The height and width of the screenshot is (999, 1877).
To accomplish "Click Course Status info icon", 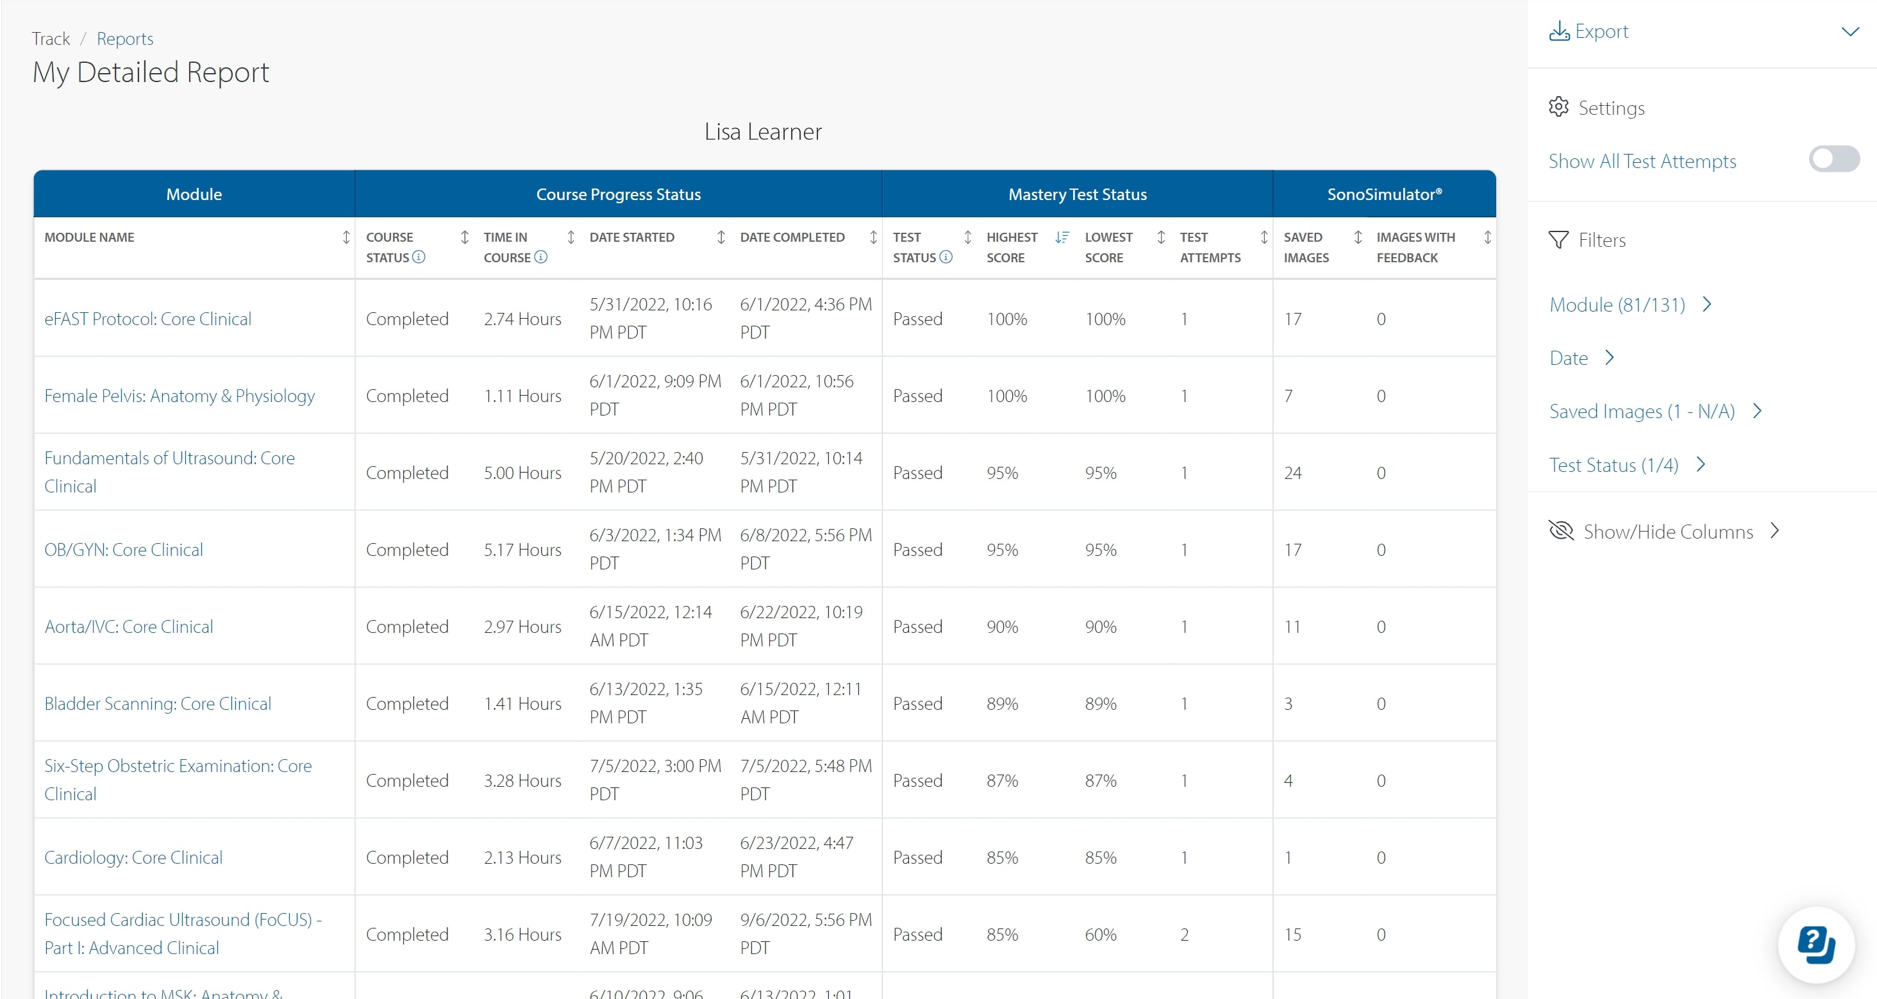I will [419, 257].
